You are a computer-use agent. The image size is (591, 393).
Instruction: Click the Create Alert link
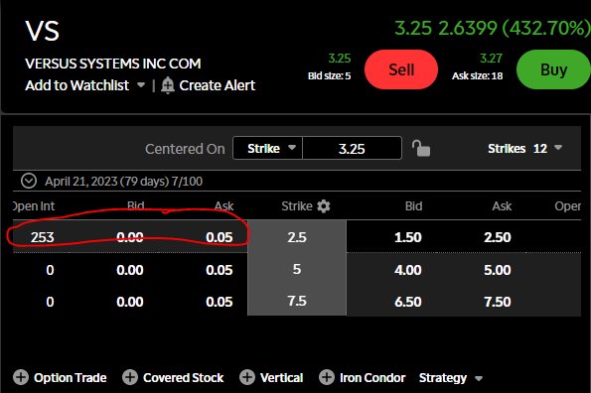[x=218, y=85]
